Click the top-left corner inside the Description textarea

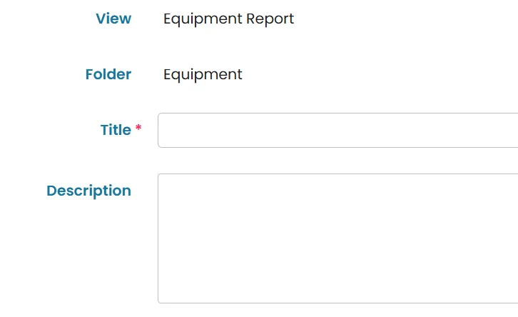(x=166, y=181)
